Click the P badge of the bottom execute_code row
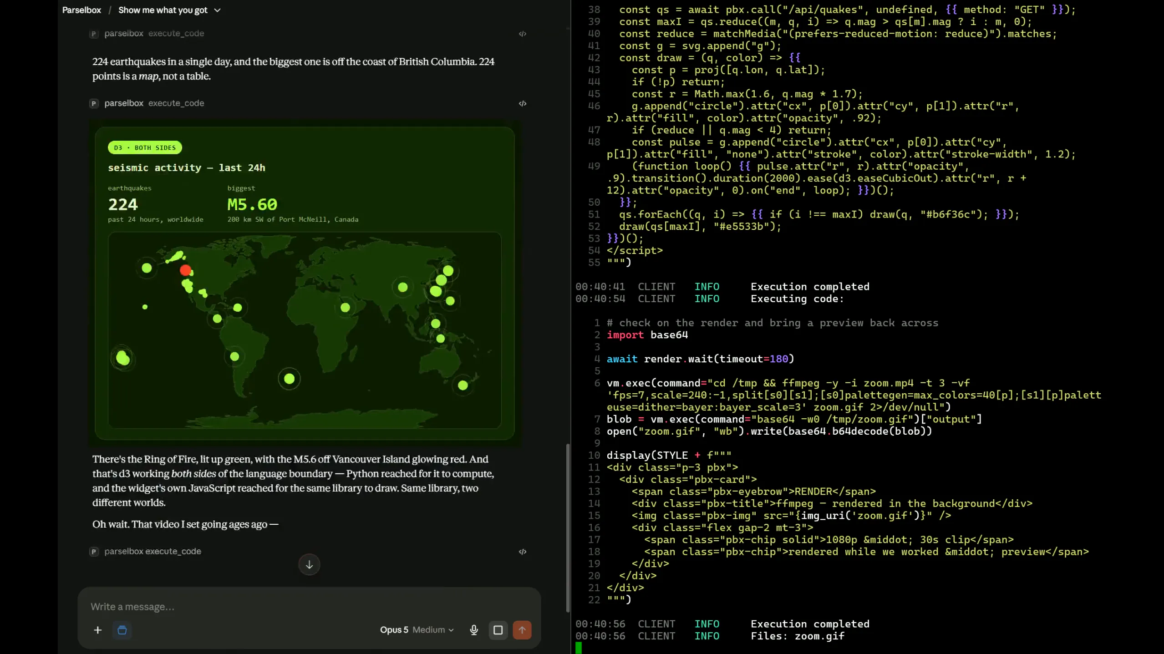 point(94,552)
